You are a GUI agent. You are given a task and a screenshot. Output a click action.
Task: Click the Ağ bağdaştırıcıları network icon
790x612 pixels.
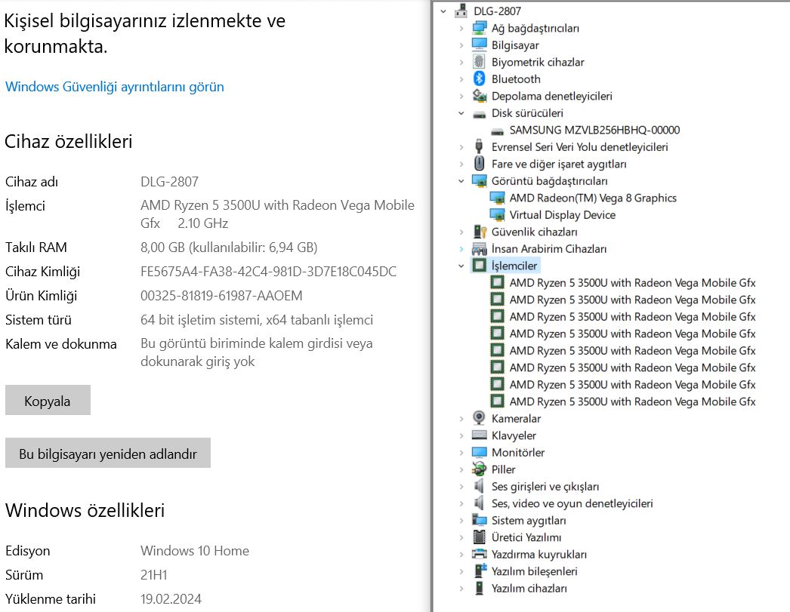pos(479,28)
